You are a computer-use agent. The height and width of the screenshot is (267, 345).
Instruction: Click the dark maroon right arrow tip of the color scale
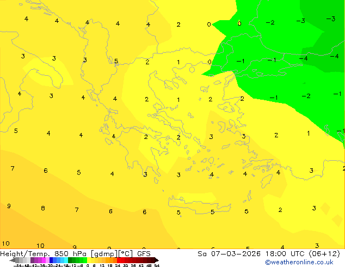click(x=157, y=260)
